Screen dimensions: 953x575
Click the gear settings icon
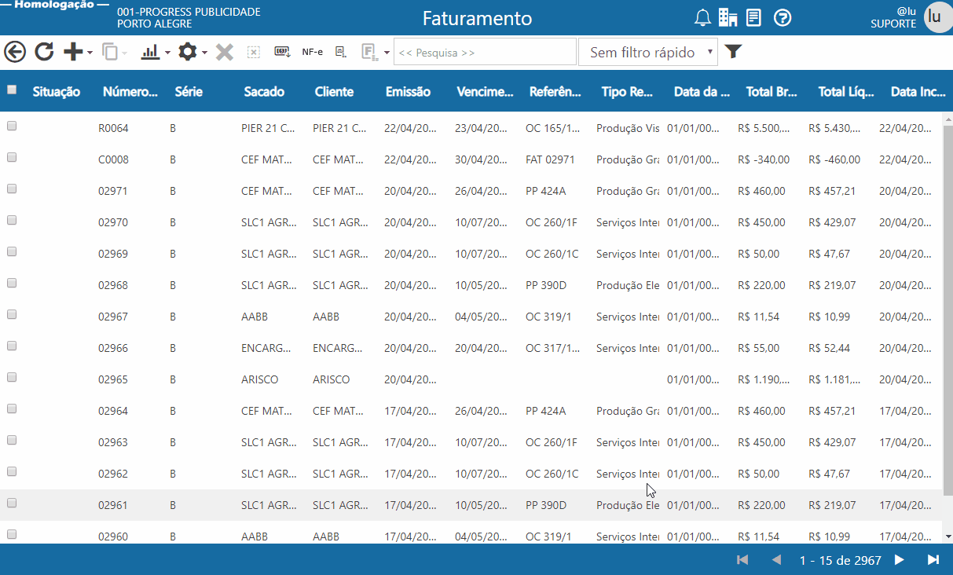point(187,52)
